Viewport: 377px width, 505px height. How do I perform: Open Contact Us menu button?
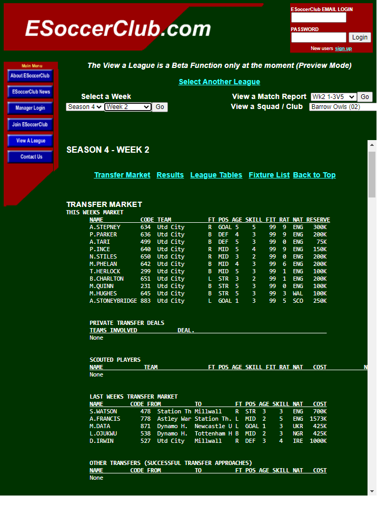point(30,157)
